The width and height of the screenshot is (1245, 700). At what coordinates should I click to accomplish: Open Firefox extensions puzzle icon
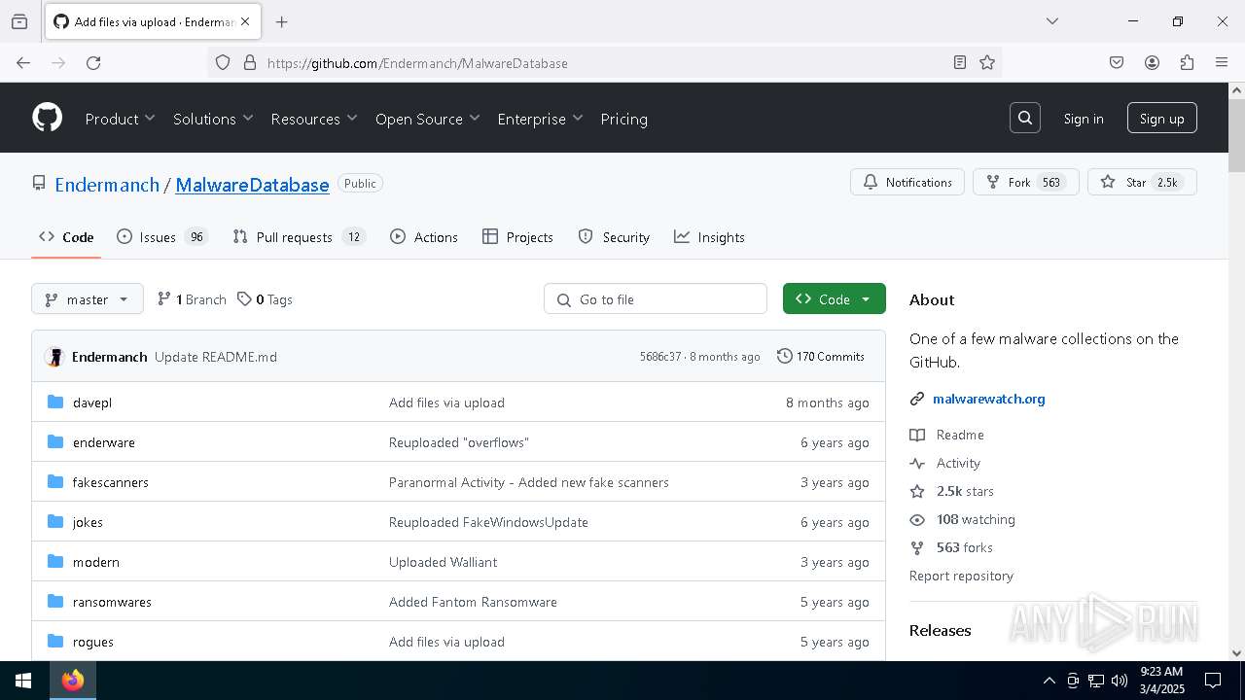point(1187,62)
